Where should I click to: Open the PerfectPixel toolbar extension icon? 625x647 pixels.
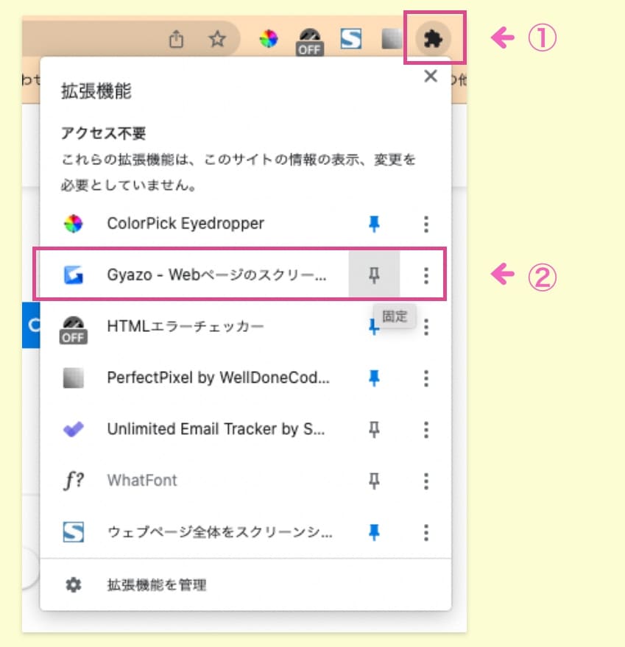click(392, 39)
